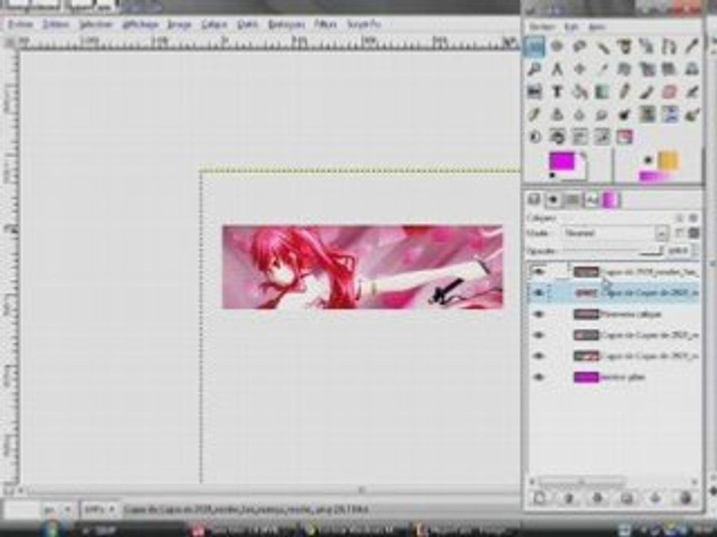Toggle eye icon of the highlighted selected layer
This screenshot has width=717, height=537.
point(538,292)
